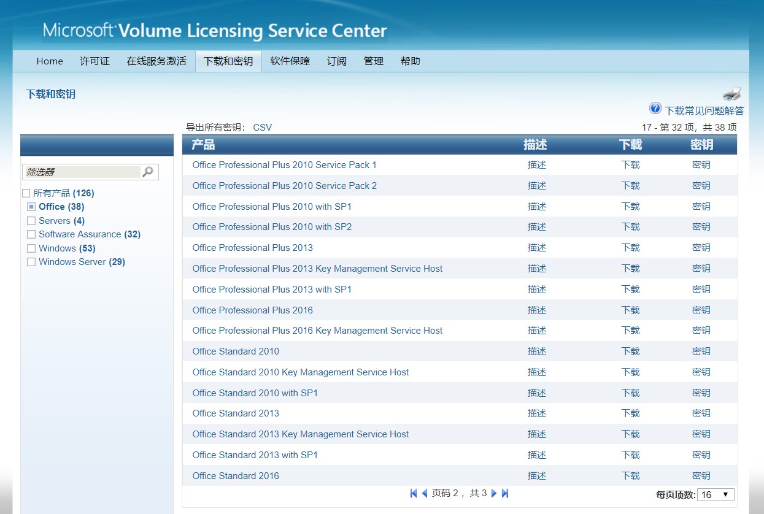The height and width of the screenshot is (514, 764).
Task: Click 下载 for Office Standard 2013
Action: click(630, 413)
